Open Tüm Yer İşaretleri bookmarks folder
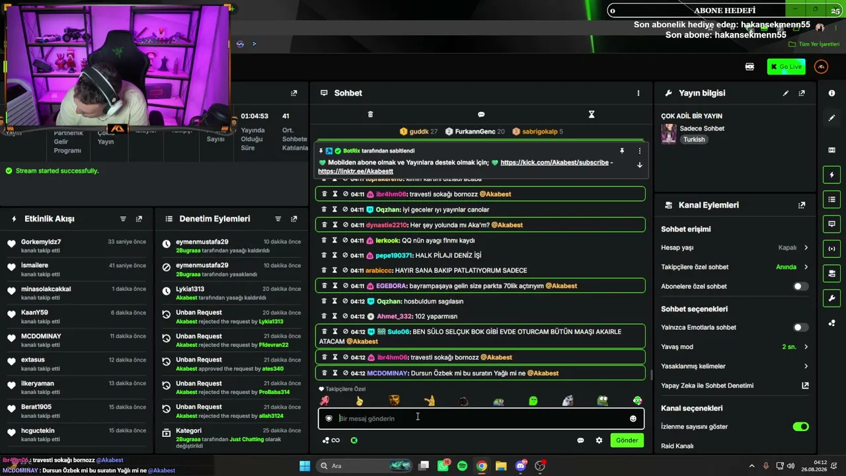Viewport: 846px width, 476px height. 814,44
